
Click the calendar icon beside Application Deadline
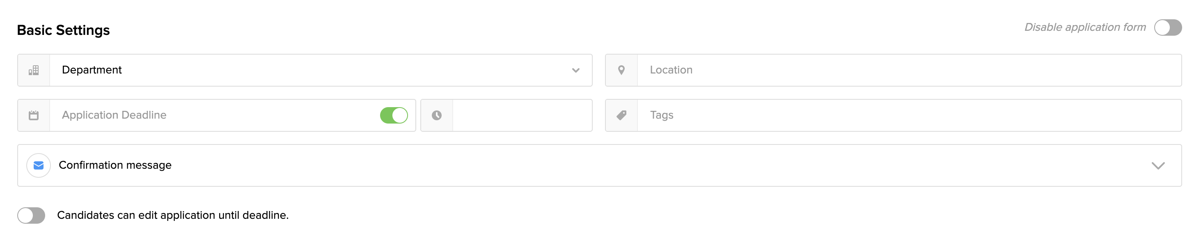coord(34,116)
